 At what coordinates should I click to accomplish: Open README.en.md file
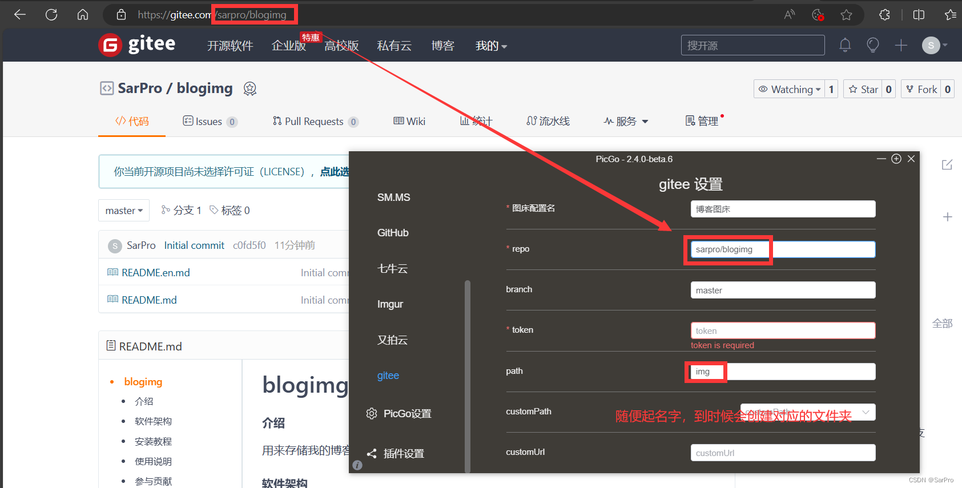click(x=155, y=273)
